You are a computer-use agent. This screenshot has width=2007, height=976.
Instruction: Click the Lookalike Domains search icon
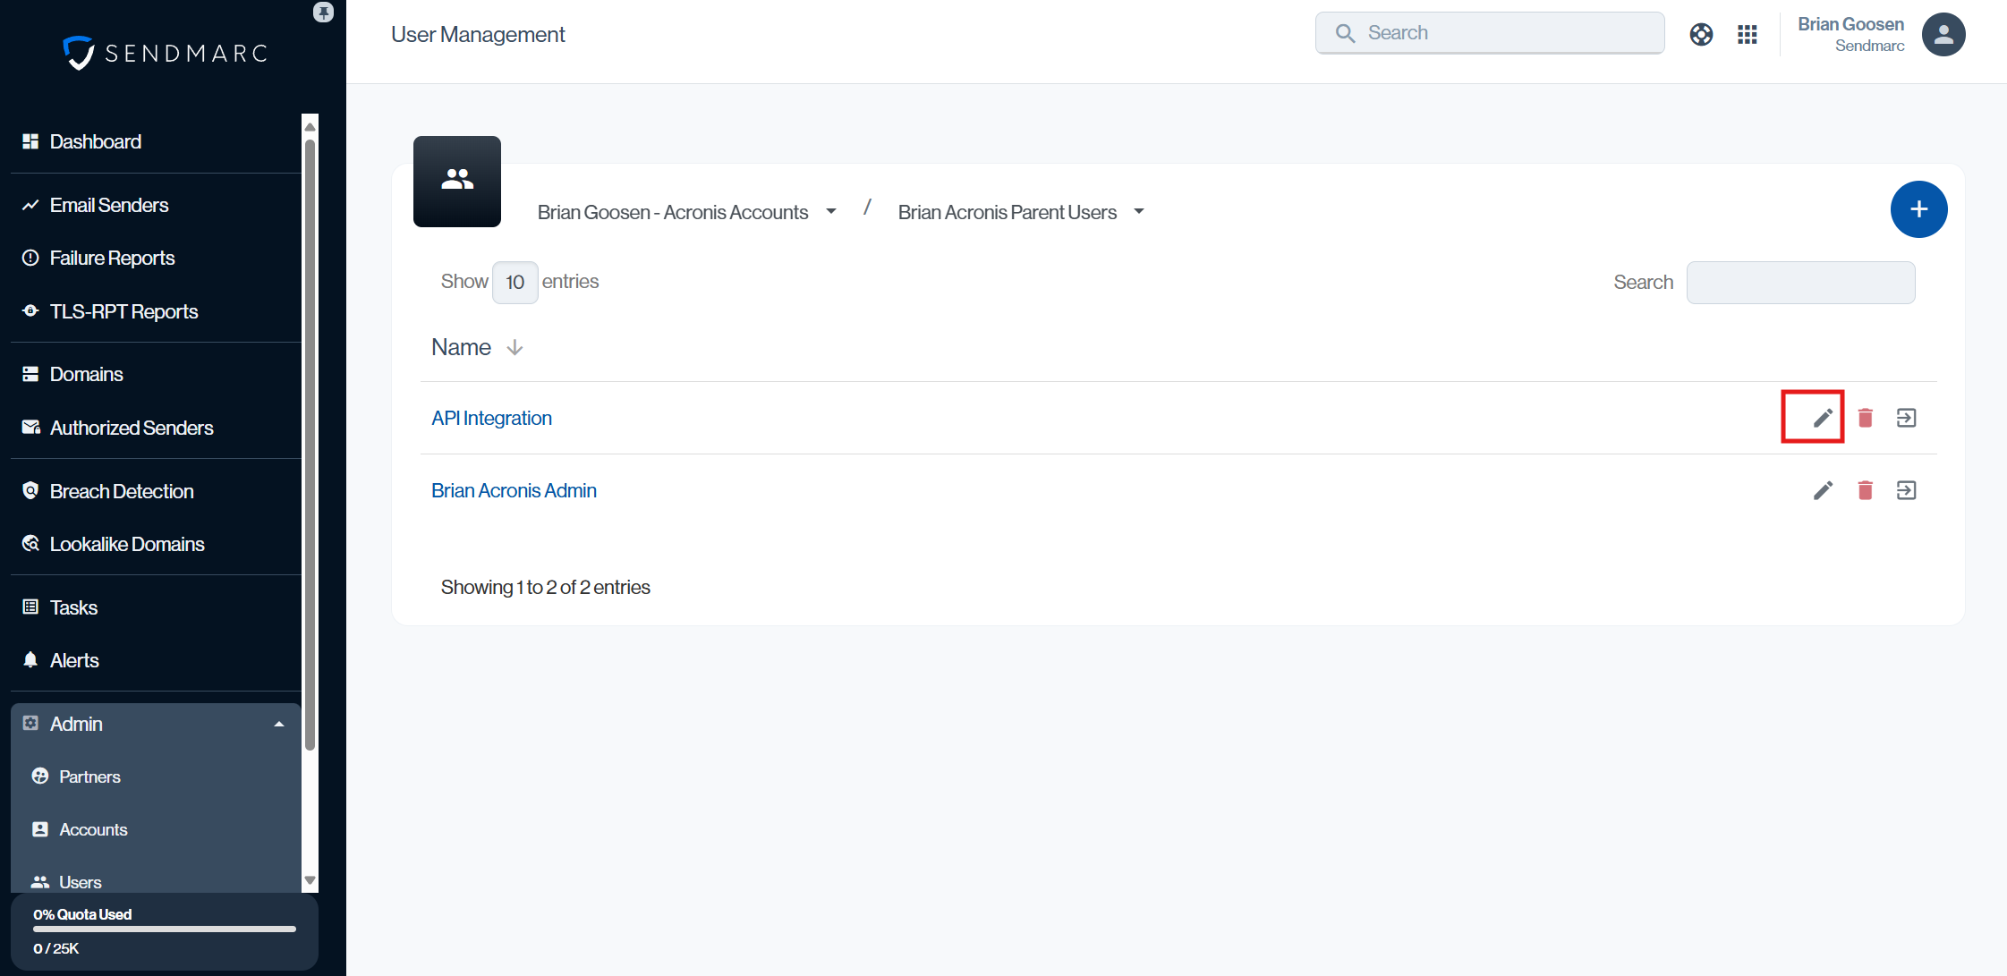pos(30,543)
